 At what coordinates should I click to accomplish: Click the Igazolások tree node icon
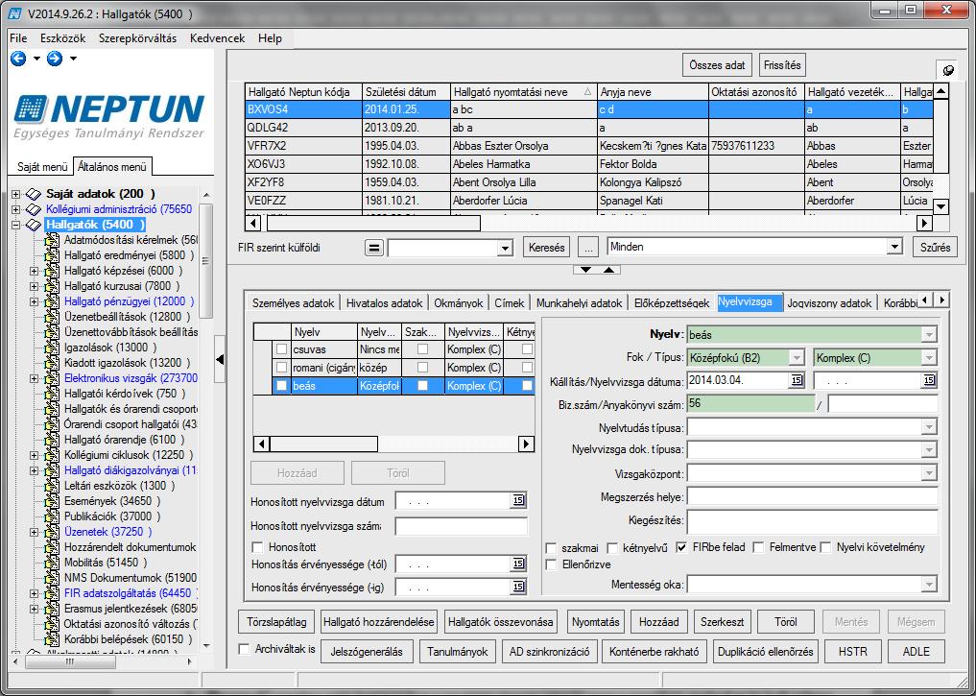coord(52,348)
